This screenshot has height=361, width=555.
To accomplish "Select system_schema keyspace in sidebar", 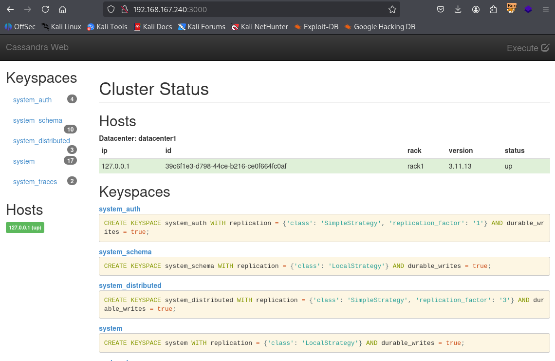I will pyautogui.click(x=37, y=120).
